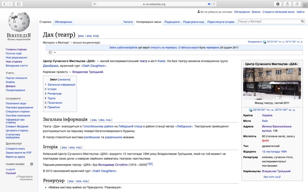
Task: Open Портал спільноти link
Action: [x=16, y=78]
